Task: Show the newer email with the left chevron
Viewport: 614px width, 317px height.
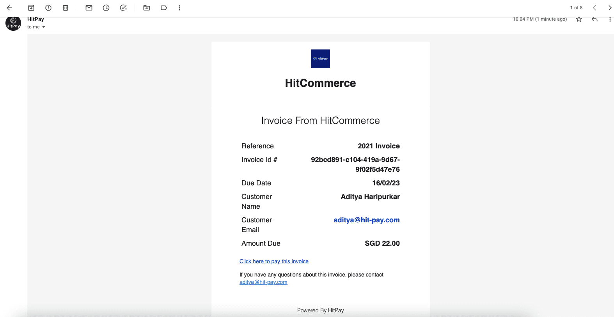Action: [x=594, y=8]
